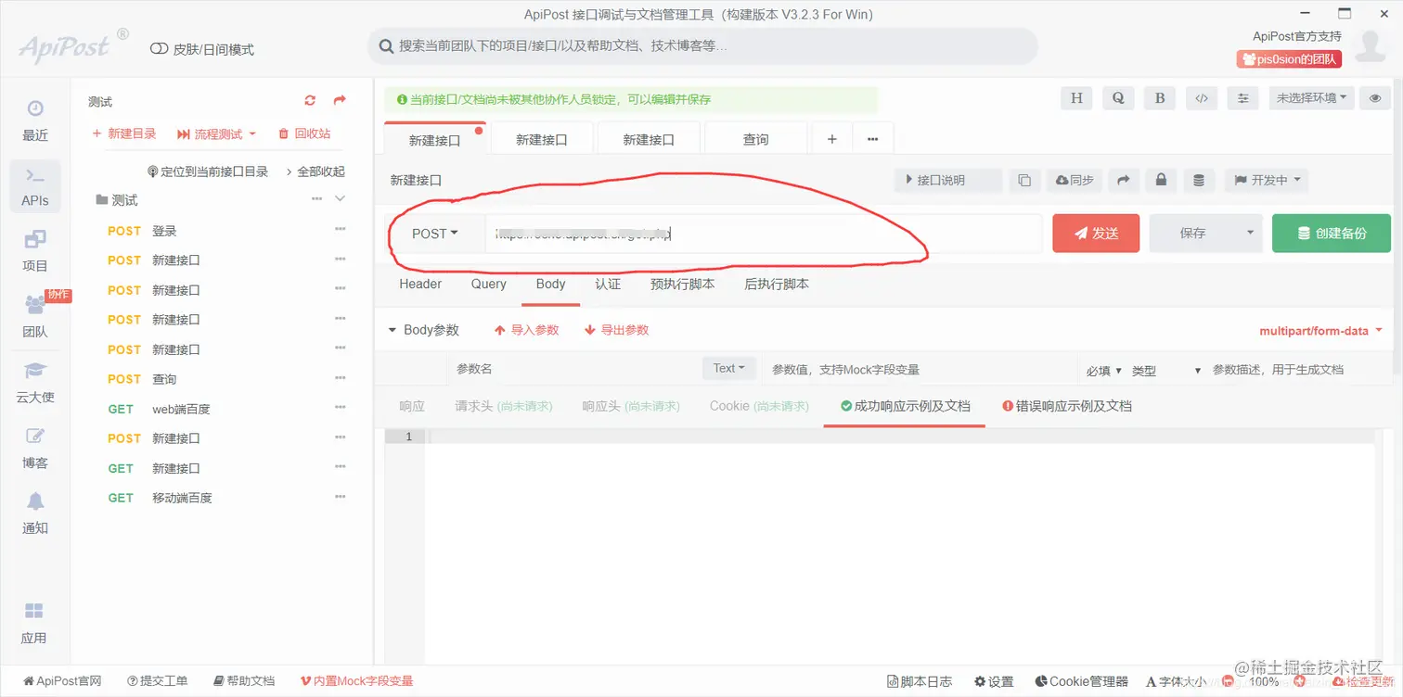Screen dimensions: 1403x697
Task: Click the red 发送 send button
Action: coord(1096,233)
